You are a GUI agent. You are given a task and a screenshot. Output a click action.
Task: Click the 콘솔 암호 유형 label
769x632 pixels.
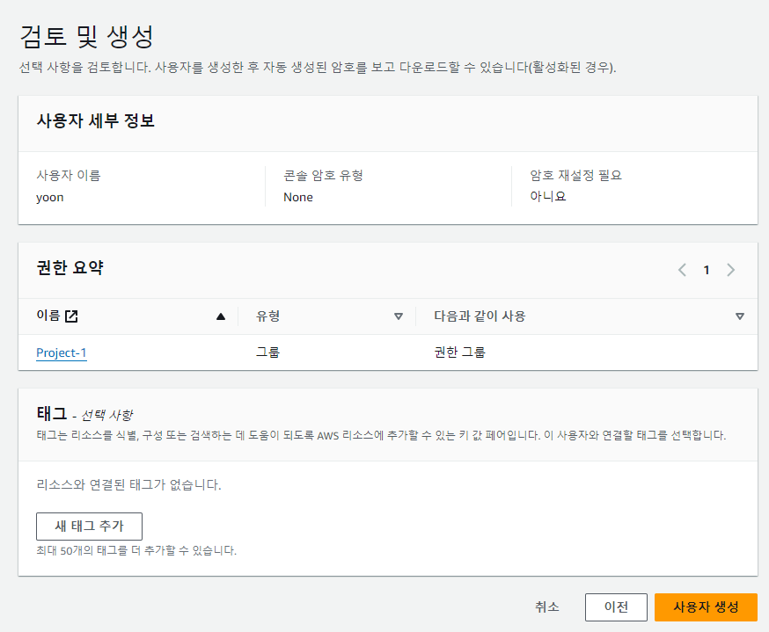pyautogui.click(x=323, y=176)
